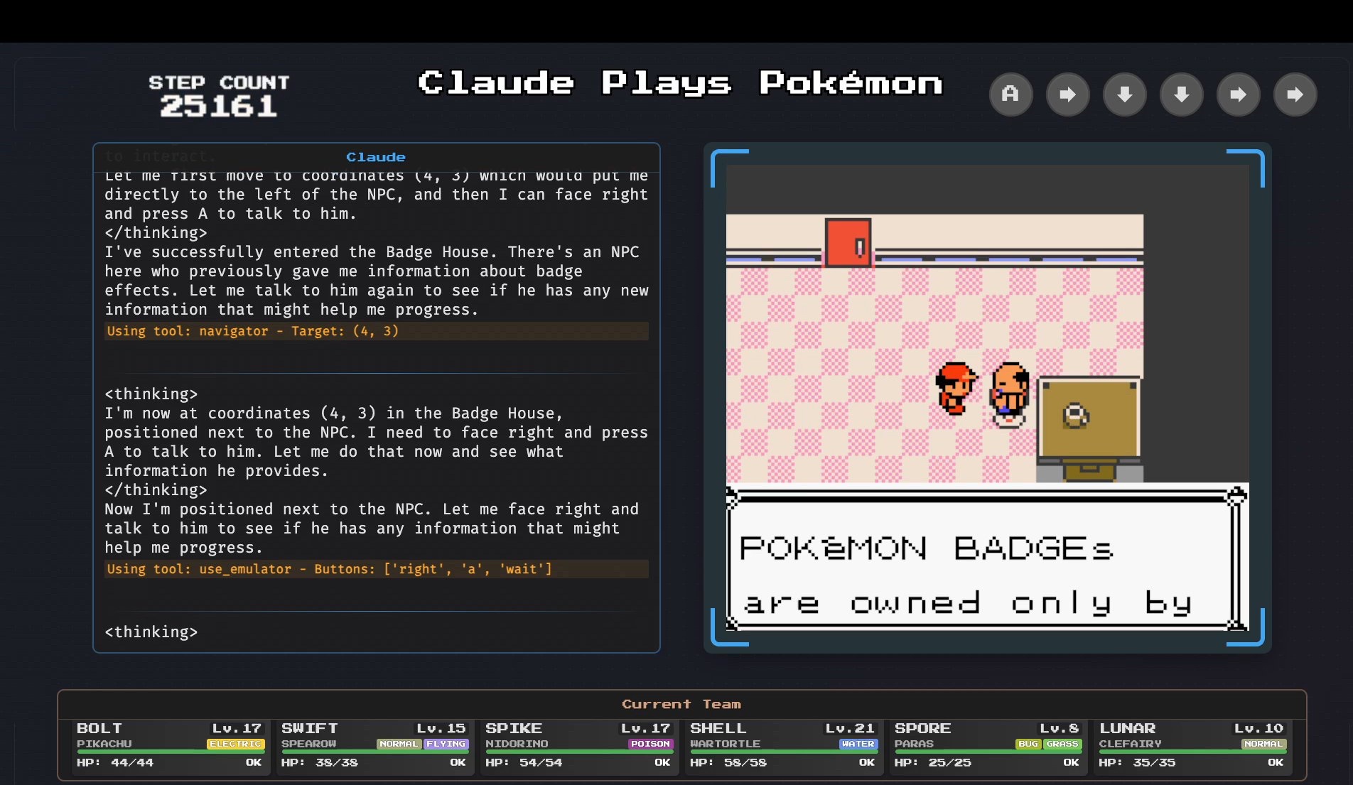
Task: Click the bald NPC sprite beside the table
Action: click(1009, 394)
